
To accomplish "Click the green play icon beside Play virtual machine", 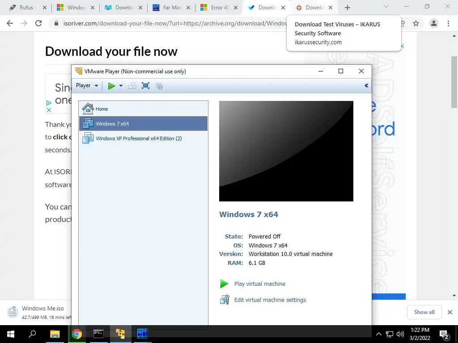I will click(x=224, y=284).
